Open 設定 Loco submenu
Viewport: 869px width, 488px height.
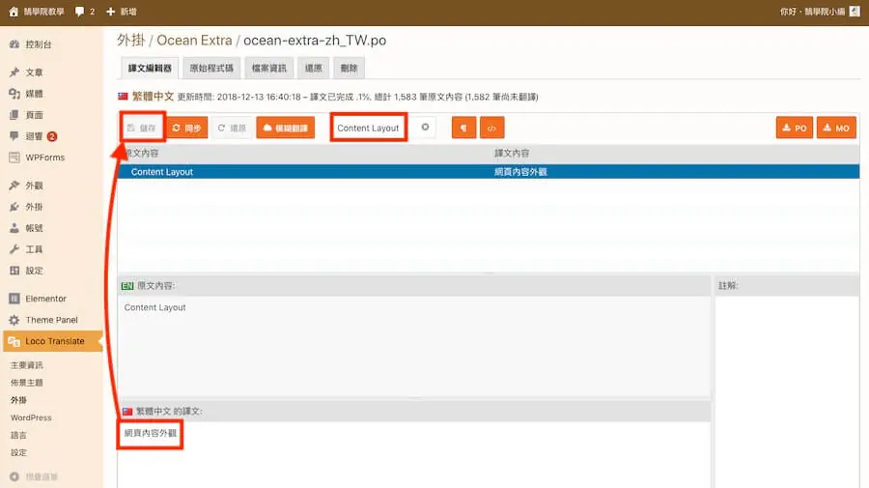18,452
